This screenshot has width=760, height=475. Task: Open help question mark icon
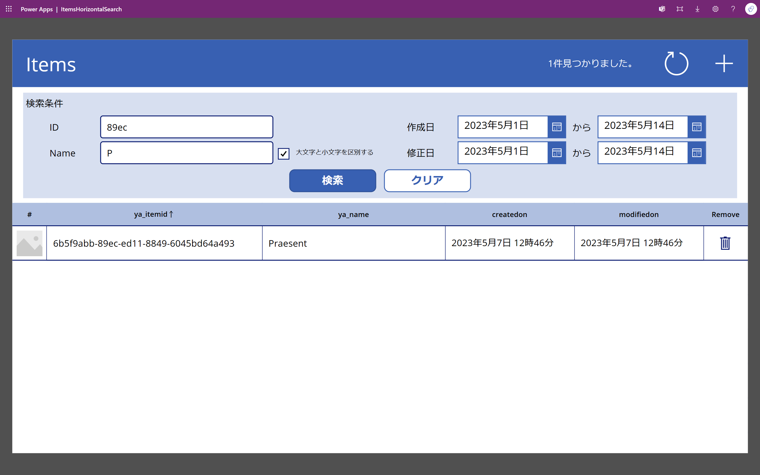click(733, 9)
